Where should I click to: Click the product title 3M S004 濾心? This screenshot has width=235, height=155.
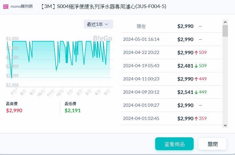click(104, 6)
